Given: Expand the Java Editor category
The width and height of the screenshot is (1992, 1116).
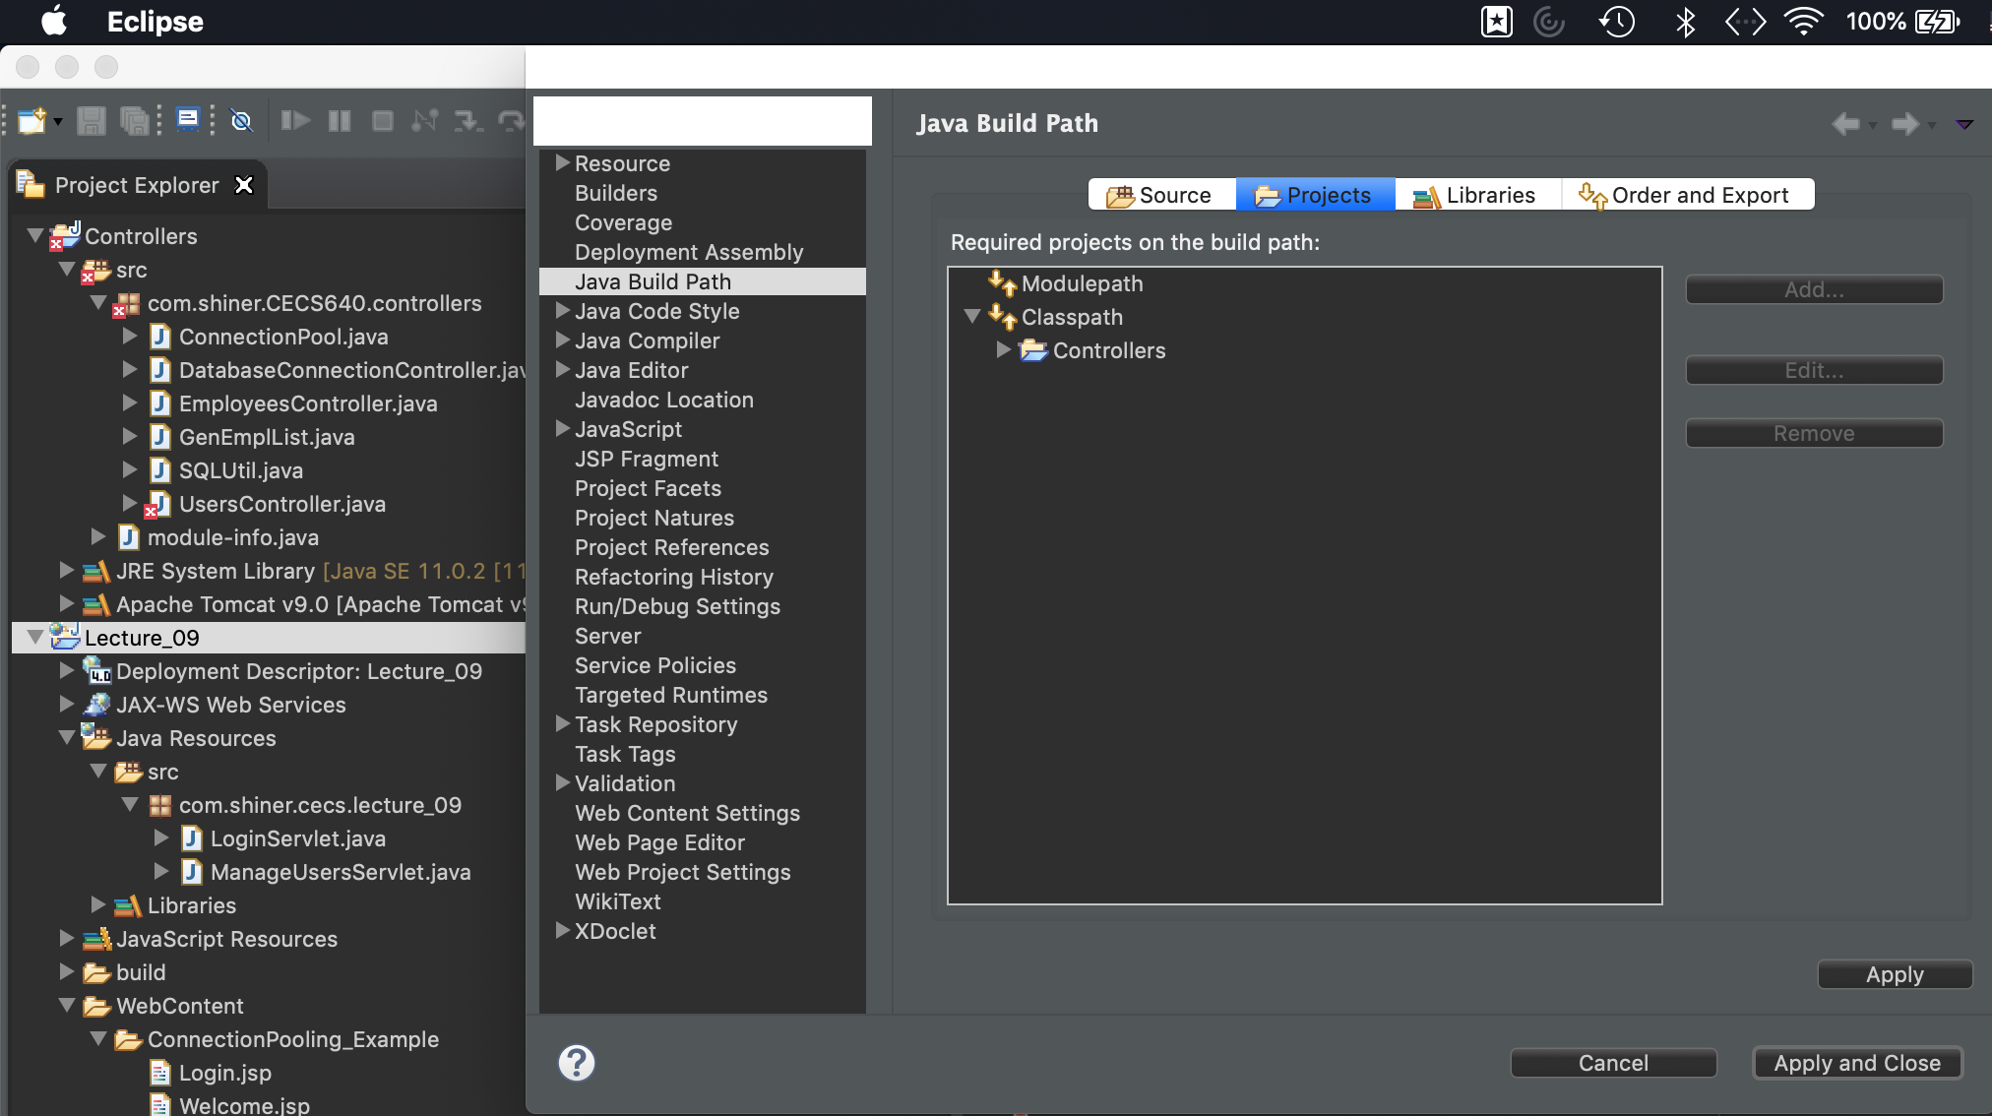Looking at the screenshot, I should 563,369.
